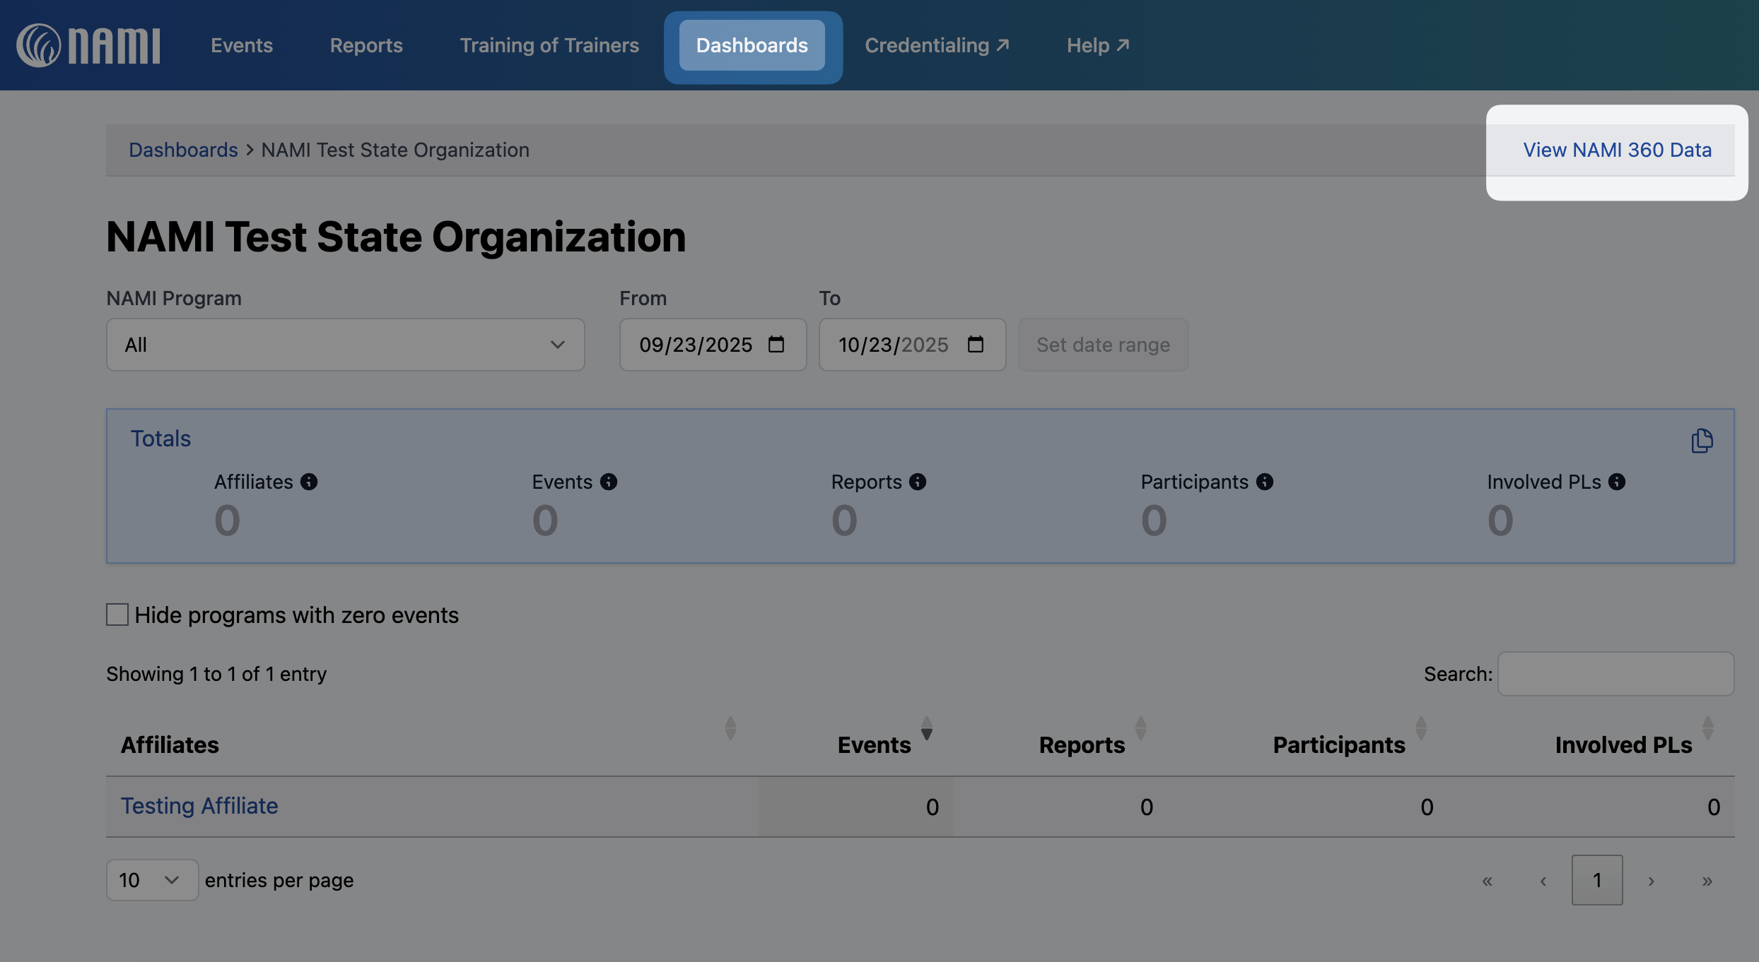Screen dimensions: 1759x962
Task: Enable Hide programs with zero events
Action: click(117, 614)
